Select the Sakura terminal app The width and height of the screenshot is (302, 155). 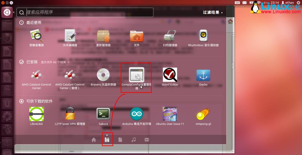pyautogui.click(x=103, y=116)
